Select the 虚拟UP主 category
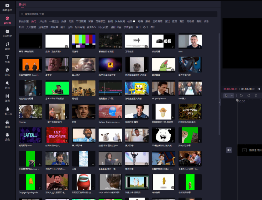 116,27
